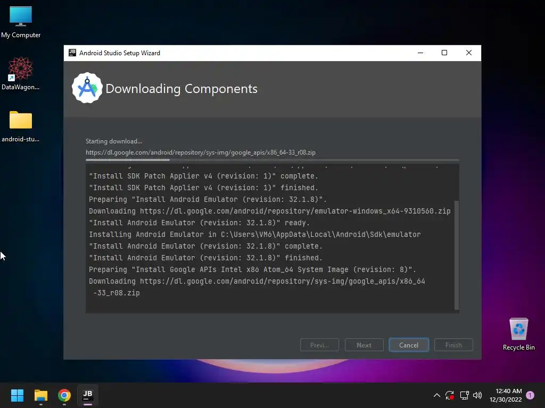Viewport: 545px width, 408px height.
Task: Click the 'Install Android Emulator' ready log line
Action: click(199, 223)
